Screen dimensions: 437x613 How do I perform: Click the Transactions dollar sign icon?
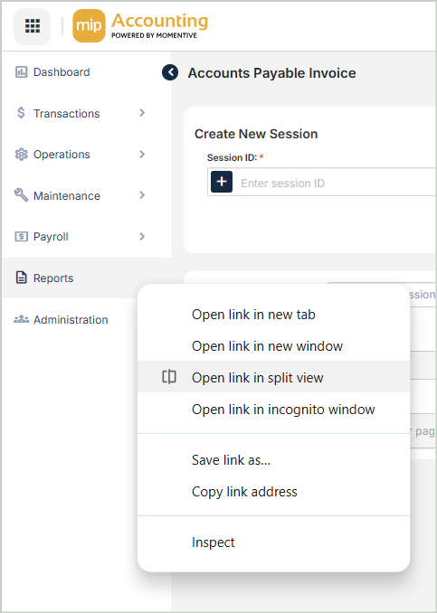click(x=21, y=113)
